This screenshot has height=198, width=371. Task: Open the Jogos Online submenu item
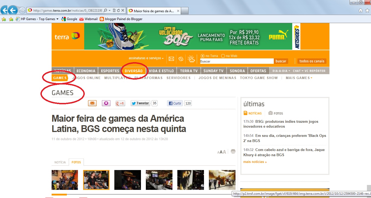click(86, 78)
